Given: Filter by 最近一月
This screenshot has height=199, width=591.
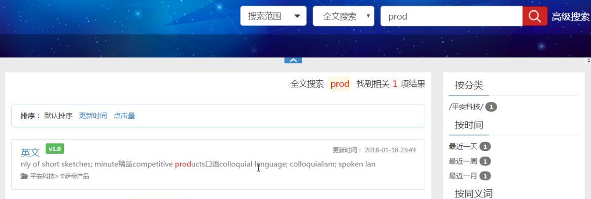Looking at the screenshot, I should [x=463, y=176].
